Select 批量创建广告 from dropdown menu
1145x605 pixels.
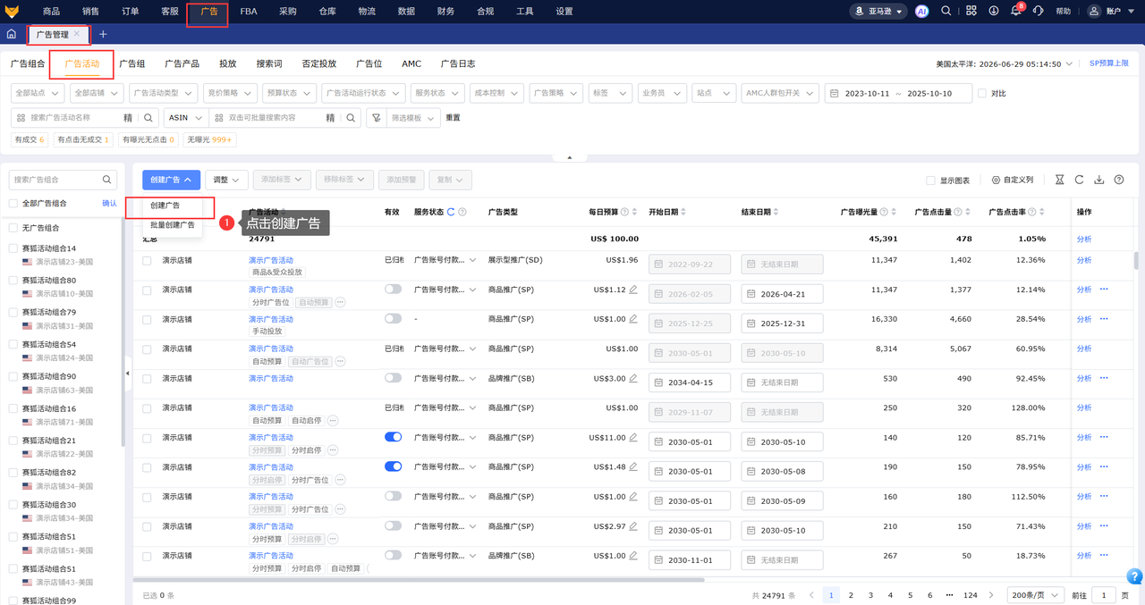point(173,225)
